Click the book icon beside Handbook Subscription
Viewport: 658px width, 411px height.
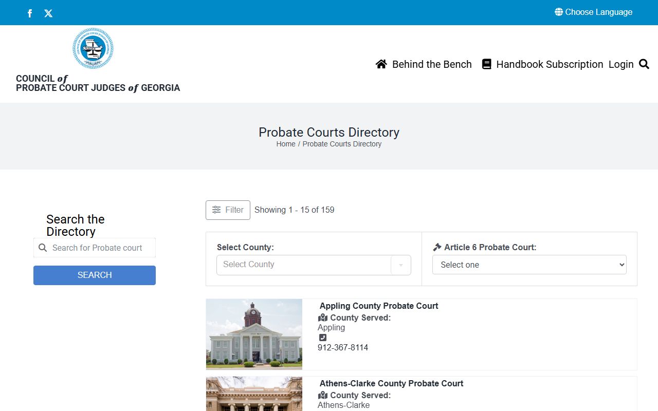pyautogui.click(x=486, y=64)
